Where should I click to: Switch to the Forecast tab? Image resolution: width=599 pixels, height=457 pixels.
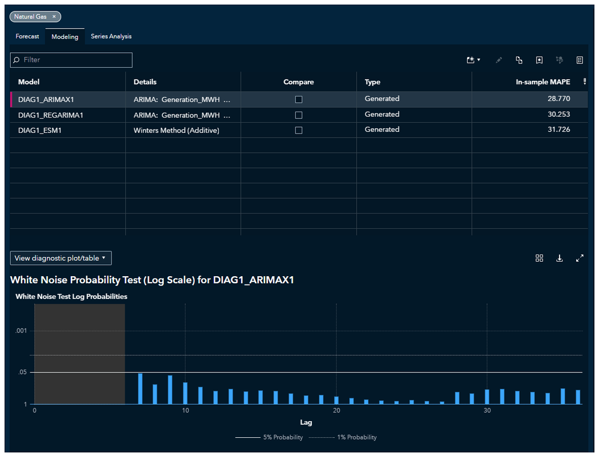[x=28, y=37]
